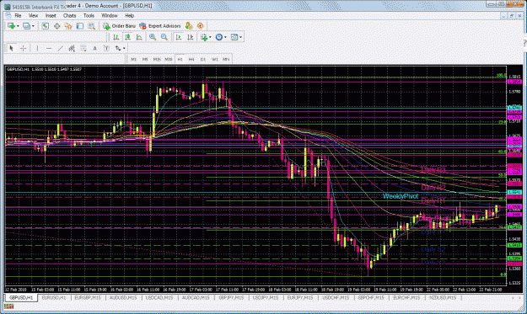The height and width of the screenshot is (314, 527).
Task: Switch chart to Candlesticks mode
Action: pyautogui.click(x=127, y=37)
